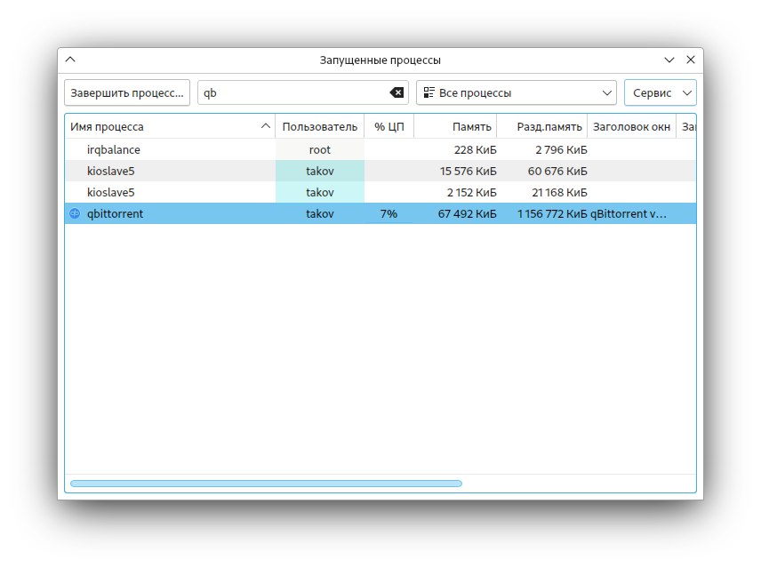This screenshot has width=761, height=568.
Task: Select the 'irqbalance' process row
Action: (380, 149)
